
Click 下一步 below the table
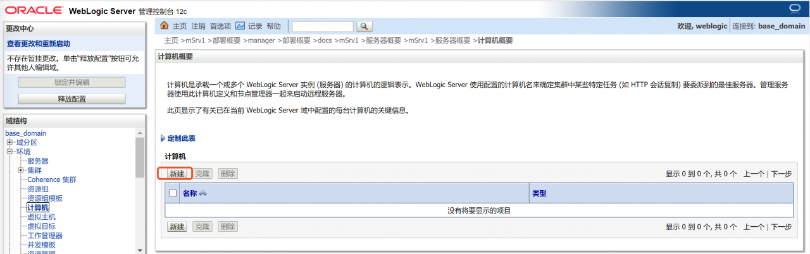click(x=781, y=227)
